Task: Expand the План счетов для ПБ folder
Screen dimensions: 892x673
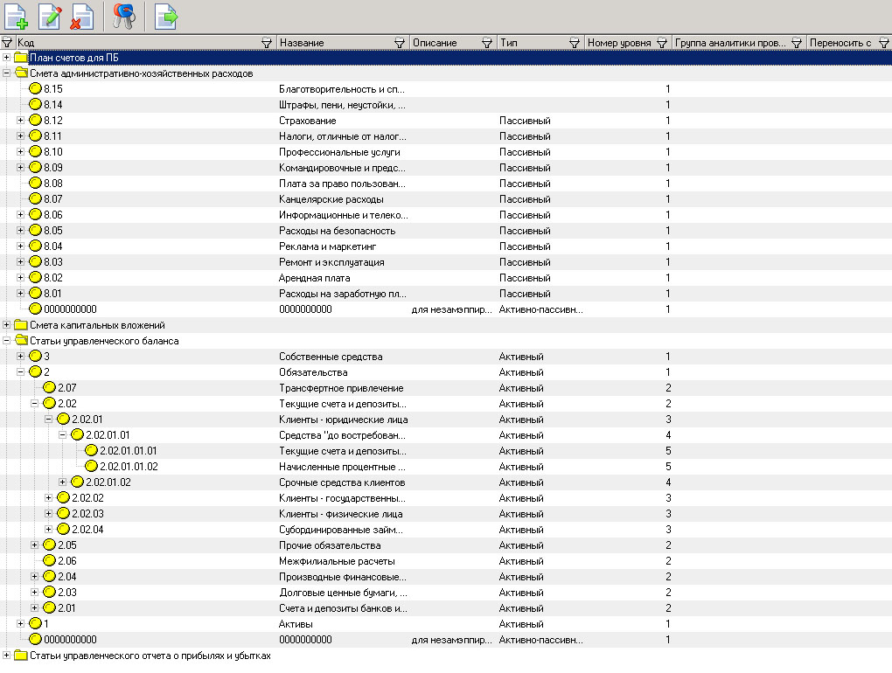Action: point(7,58)
